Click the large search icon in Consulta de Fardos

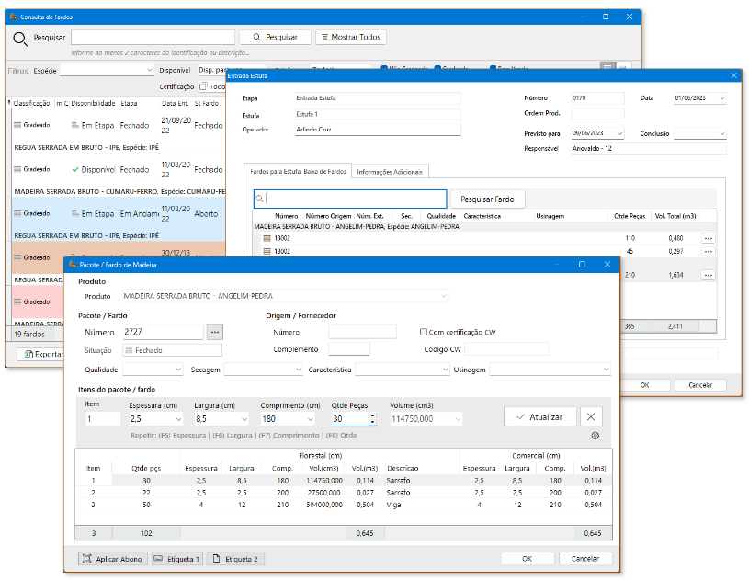[20, 38]
